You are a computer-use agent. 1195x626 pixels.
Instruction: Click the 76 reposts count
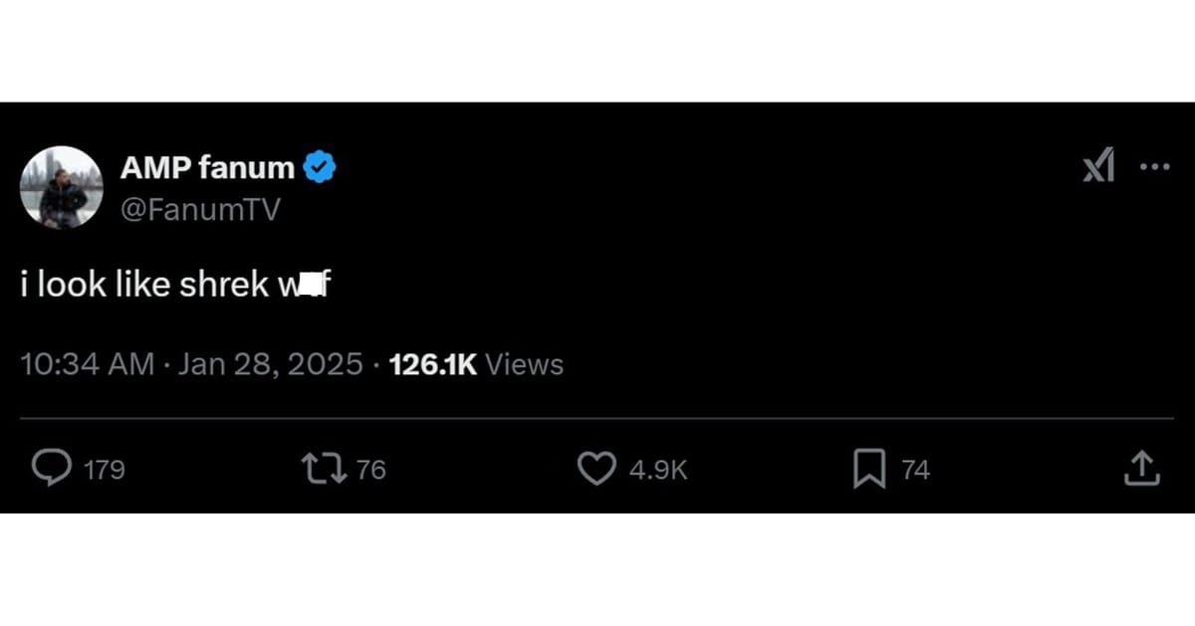coord(370,470)
